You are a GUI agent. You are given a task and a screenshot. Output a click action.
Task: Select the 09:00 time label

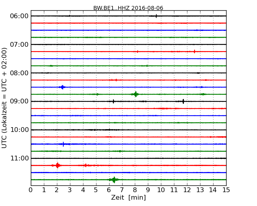(19, 101)
